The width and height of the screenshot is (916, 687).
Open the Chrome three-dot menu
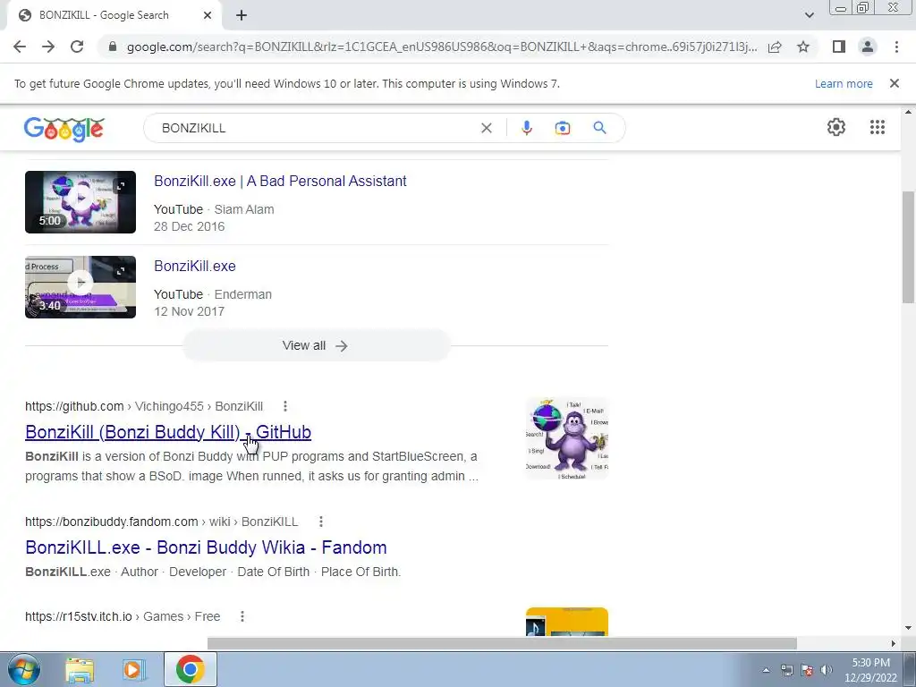point(896,47)
